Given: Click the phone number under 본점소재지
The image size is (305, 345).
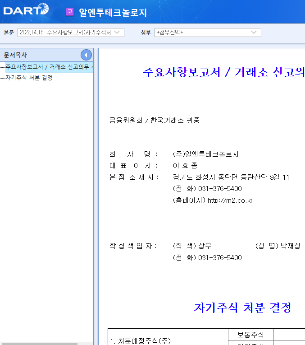Looking at the screenshot, I should [220, 189].
